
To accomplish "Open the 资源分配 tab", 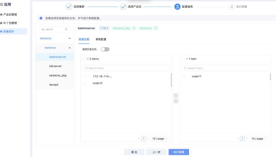I will 84,39.
